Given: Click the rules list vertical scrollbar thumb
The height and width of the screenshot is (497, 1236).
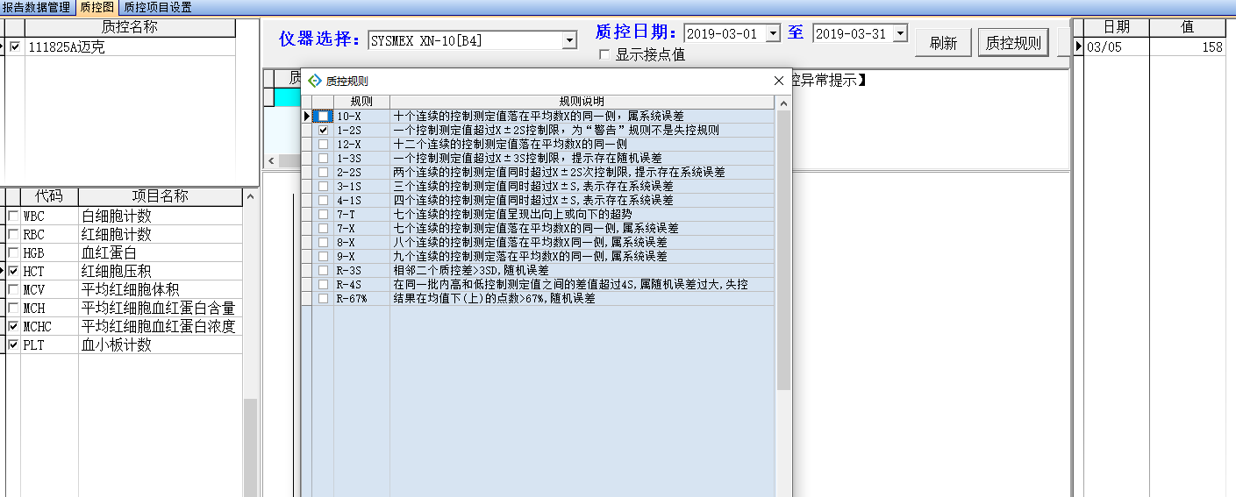Looking at the screenshot, I should click(x=782, y=250).
